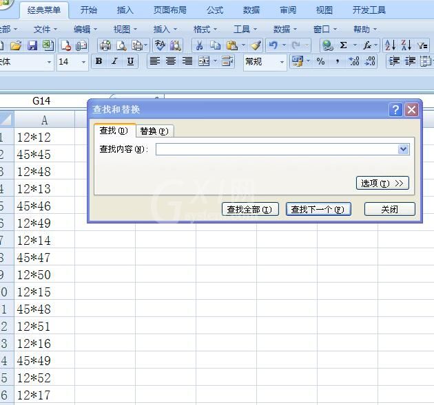Open the font size 14 dropdown
434x405 pixels.
coord(83,62)
